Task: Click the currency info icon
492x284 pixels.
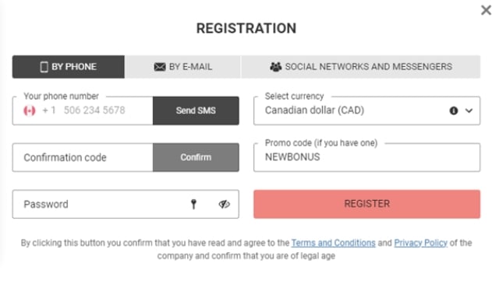Action: [x=454, y=110]
